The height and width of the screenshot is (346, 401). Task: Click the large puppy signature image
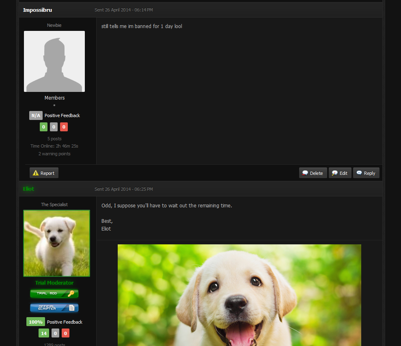coord(239,295)
